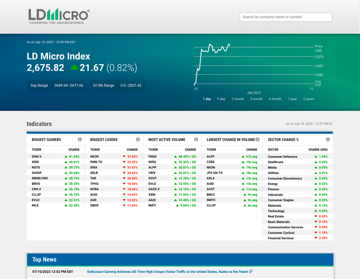This screenshot has width=360, height=279.
Task: Open info icon for Biggest Losers
Action: pyautogui.click(x=138, y=139)
